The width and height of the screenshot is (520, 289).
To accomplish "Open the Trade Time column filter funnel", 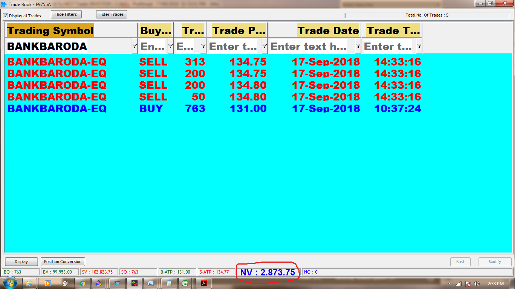I will pyautogui.click(x=419, y=46).
